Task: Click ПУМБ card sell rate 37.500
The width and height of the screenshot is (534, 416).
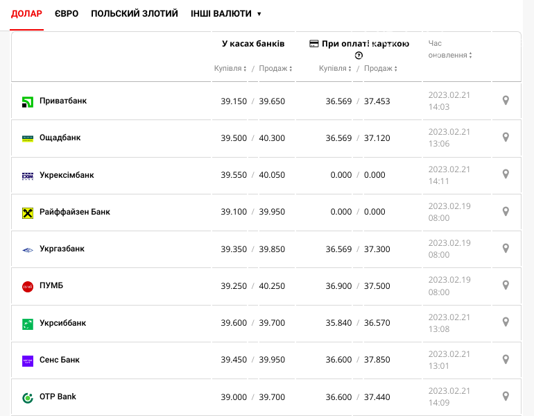Action: [x=377, y=286]
